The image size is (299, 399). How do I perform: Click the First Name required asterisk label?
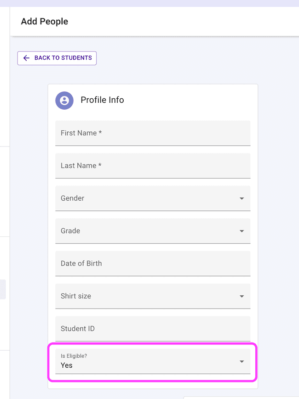100,133
